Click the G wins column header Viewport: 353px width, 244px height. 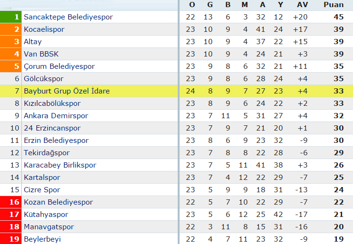click(x=210, y=5)
